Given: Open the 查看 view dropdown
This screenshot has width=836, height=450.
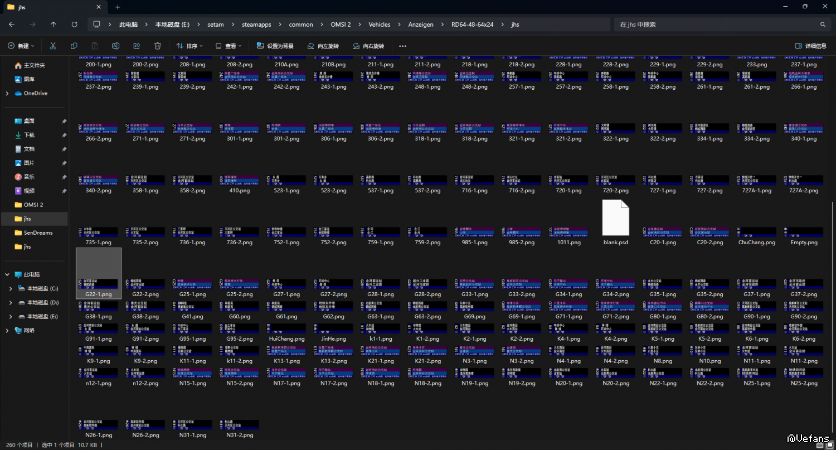Looking at the screenshot, I should pyautogui.click(x=229, y=46).
